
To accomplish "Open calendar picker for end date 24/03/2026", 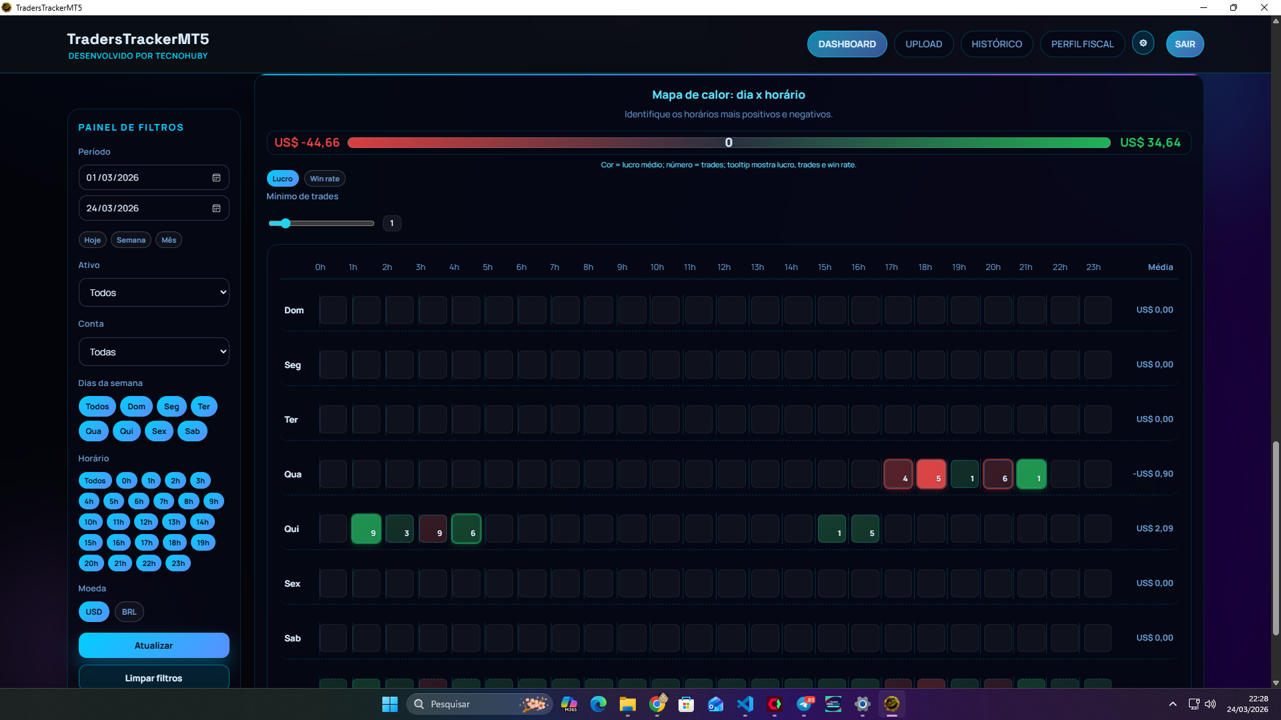I will pyautogui.click(x=216, y=208).
